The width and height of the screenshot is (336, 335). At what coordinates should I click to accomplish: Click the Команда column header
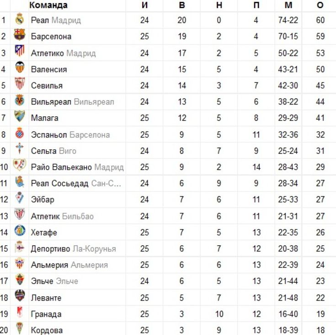pyautogui.click(x=48, y=5)
